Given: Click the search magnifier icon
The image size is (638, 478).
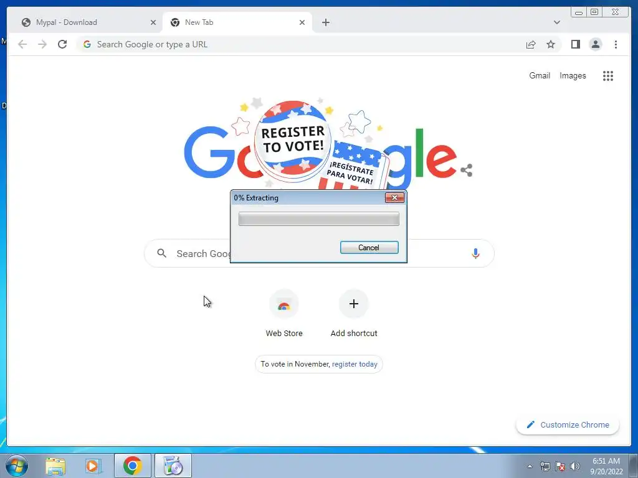Looking at the screenshot, I should pyautogui.click(x=161, y=253).
